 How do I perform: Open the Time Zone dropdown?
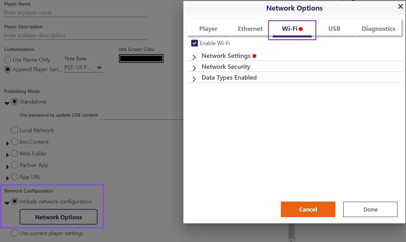(84, 67)
